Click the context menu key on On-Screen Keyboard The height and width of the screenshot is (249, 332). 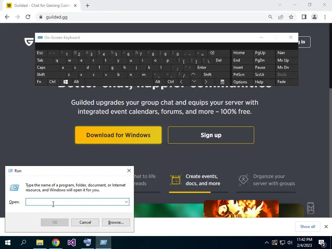[x=222, y=82]
